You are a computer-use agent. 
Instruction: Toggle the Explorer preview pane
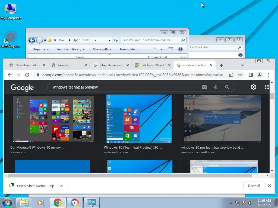(x=171, y=49)
